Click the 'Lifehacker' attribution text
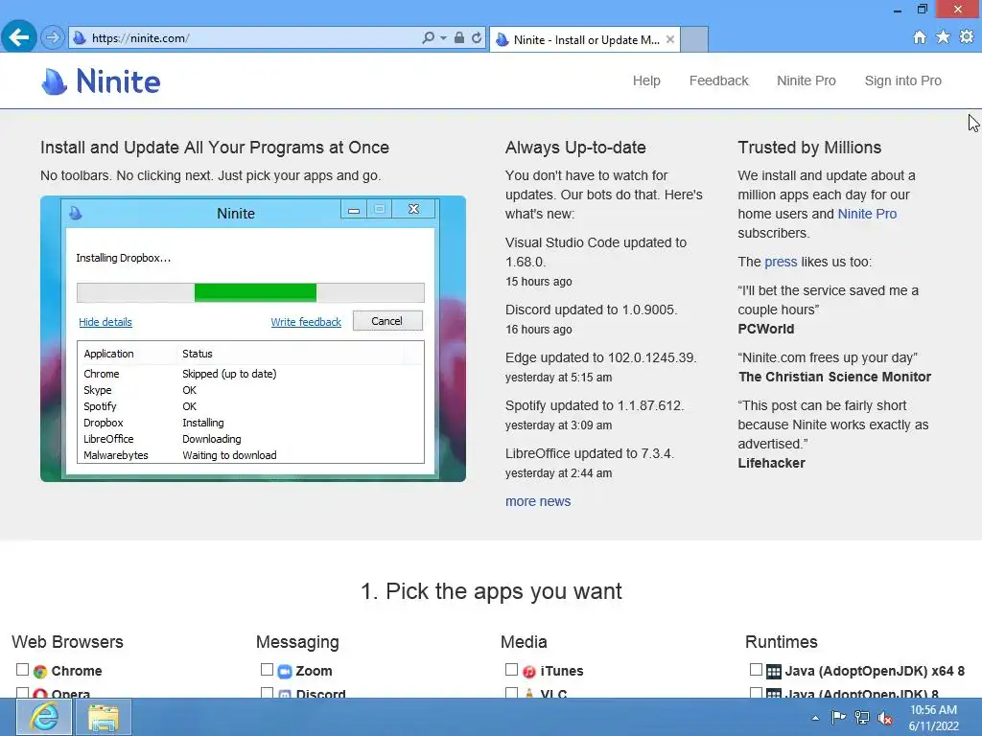The image size is (982, 736). coord(771,463)
